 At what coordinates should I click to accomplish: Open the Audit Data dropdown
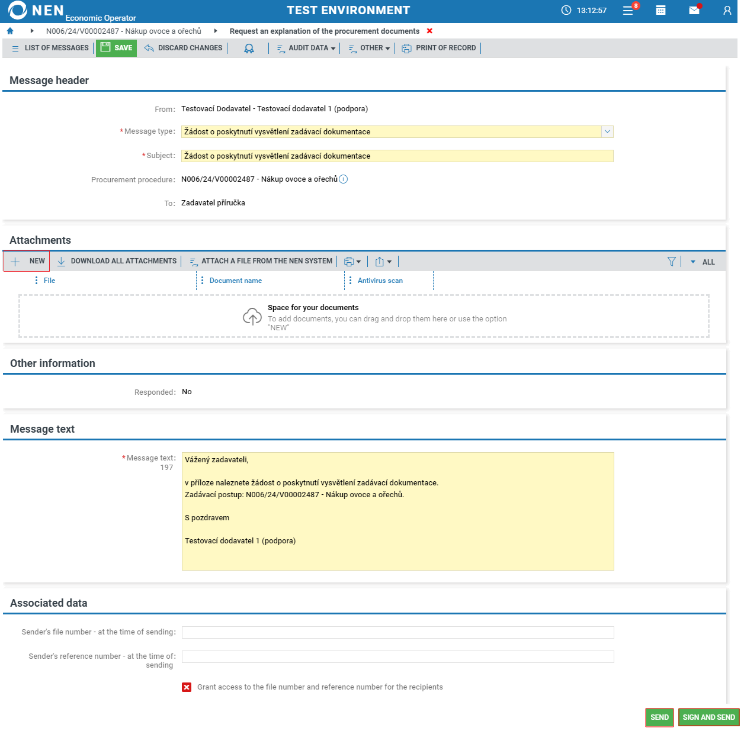pyautogui.click(x=306, y=48)
